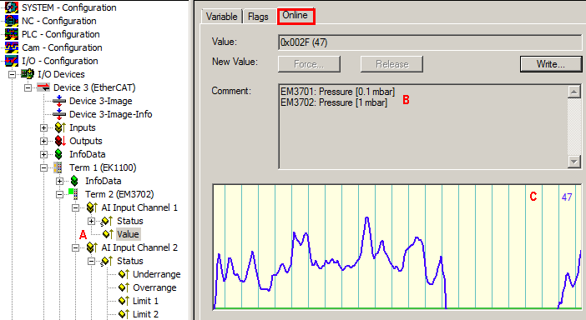Click the Value field showing 0x002F
Image resolution: width=586 pixels, height=320 pixels.
point(430,42)
